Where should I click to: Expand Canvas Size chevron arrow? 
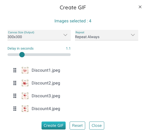[x=65, y=35]
